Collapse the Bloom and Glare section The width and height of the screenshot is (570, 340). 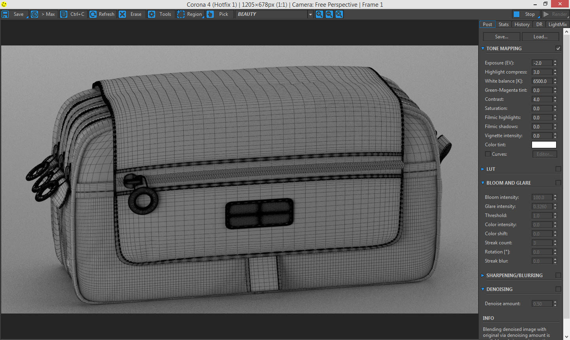[x=483, y=183]
